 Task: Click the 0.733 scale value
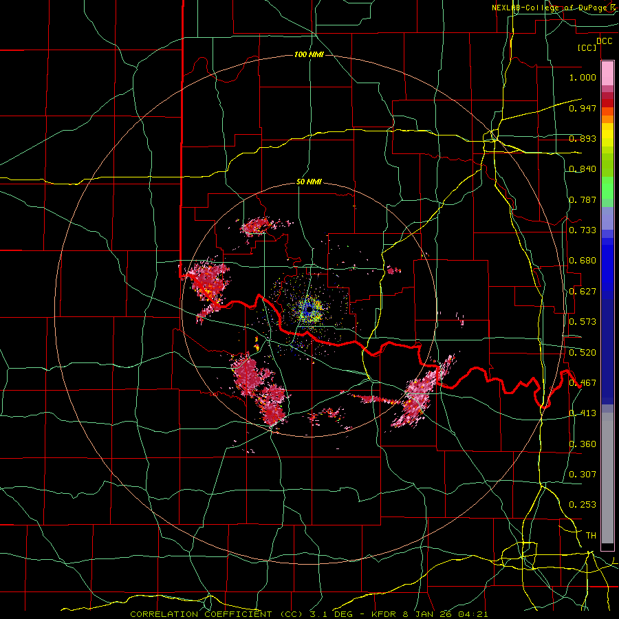pos(583,230)
